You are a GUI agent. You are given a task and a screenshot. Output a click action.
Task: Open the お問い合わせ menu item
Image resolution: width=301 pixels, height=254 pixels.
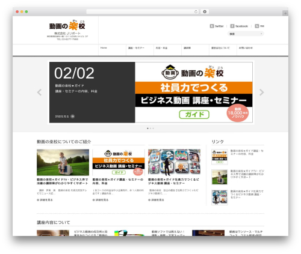[246, 48]
